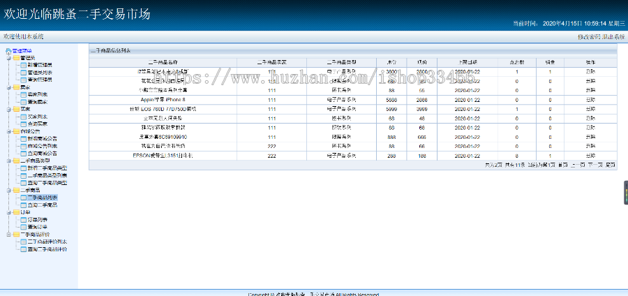Open 二手商品类型列表 in the menu tree
Viewport: 628px width, 296px height.
click(x=47, y=175)
